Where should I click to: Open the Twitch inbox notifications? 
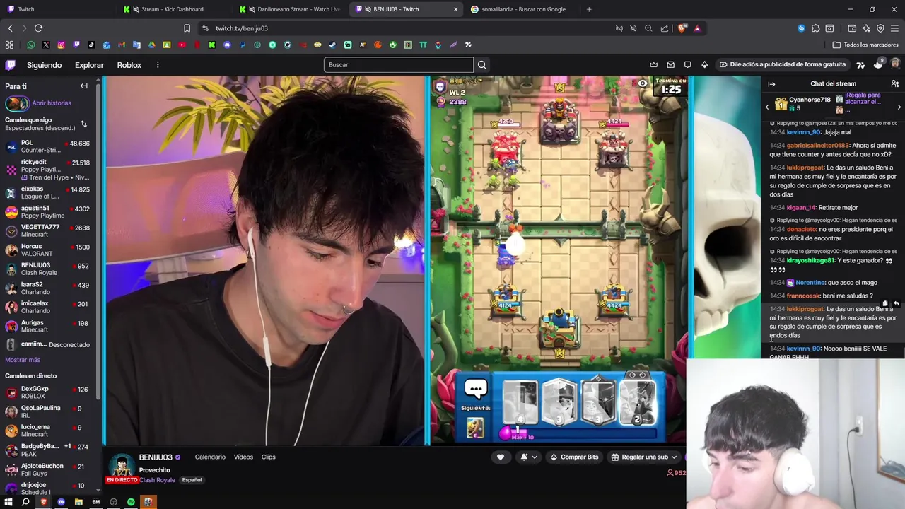coord(671,65)
